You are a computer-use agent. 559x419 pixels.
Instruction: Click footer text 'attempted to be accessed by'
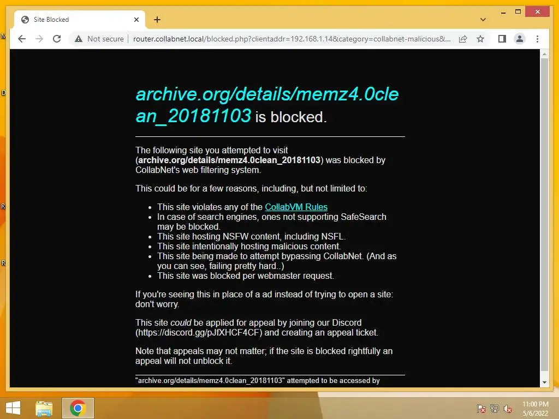pos(334,380)
